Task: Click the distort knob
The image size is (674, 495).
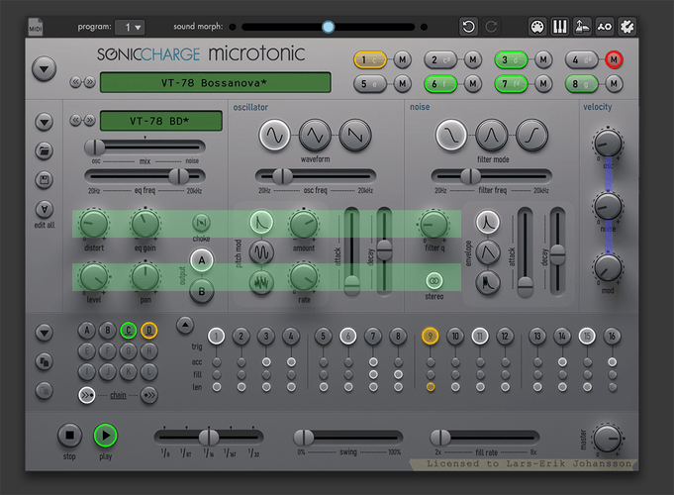Action: tap(94, 224)
